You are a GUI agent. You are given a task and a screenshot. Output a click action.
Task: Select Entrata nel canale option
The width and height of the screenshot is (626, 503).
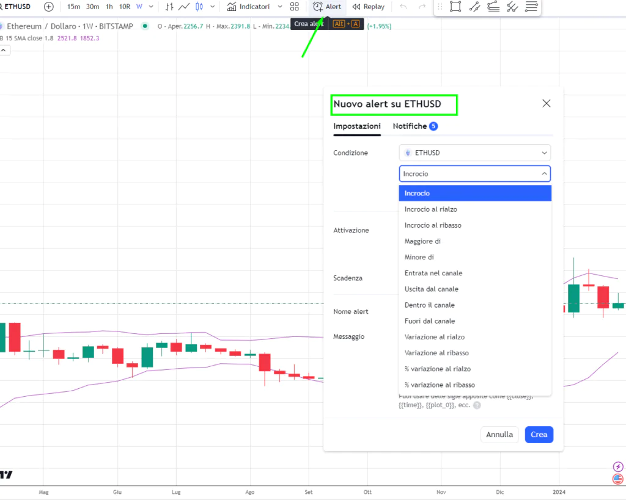[475, 273]
